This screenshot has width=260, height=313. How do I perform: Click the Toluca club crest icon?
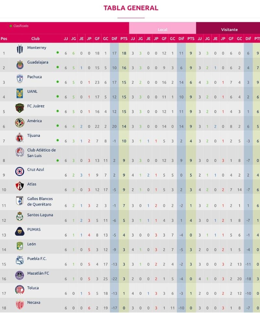point(20,290)
